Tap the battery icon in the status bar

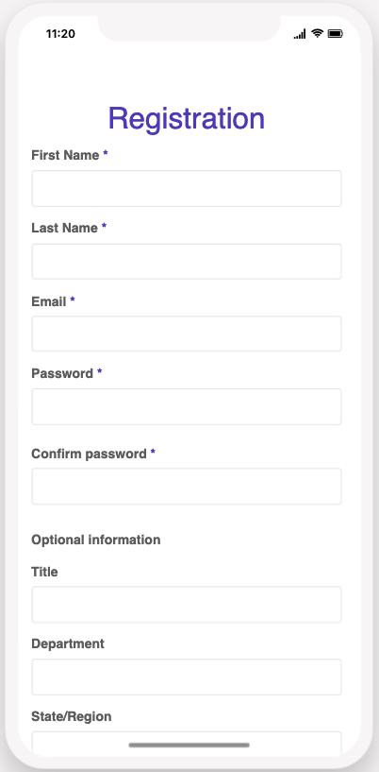tap(336, 33)
